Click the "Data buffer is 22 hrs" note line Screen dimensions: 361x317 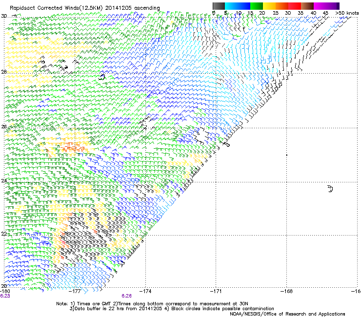(172, 309)
